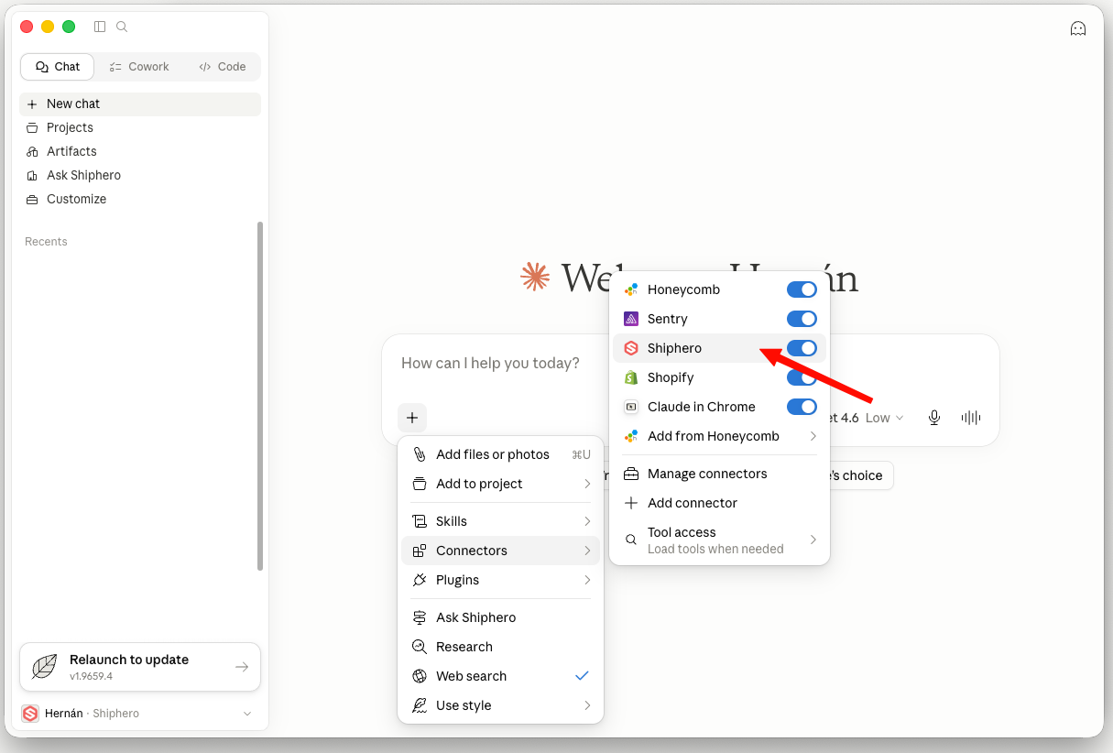The height and width of the screenshot is (753, 1113).
Task: Switch to the Code tab
Action: click(223, 67)
